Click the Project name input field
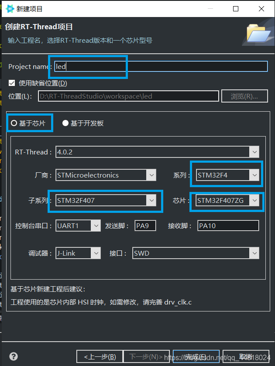275x366 pixels. [161, 66]
